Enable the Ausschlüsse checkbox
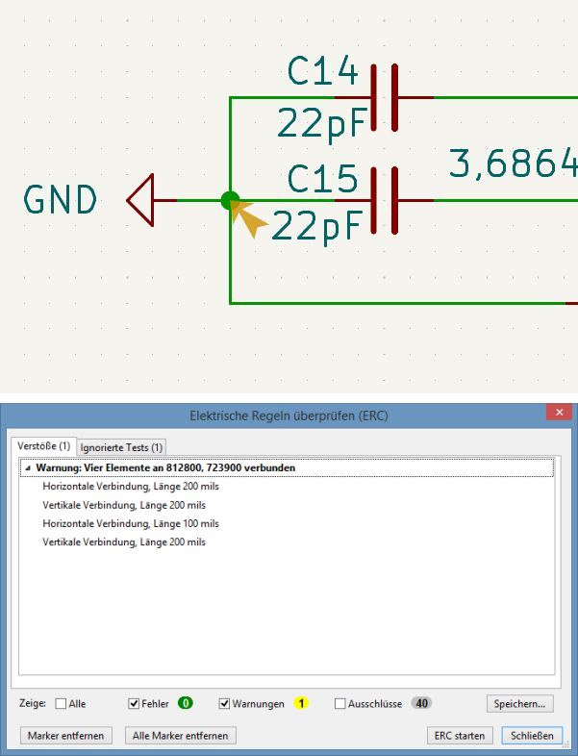Image resolution: width=578 pixels, height=756 pixels. coord(340,704)
